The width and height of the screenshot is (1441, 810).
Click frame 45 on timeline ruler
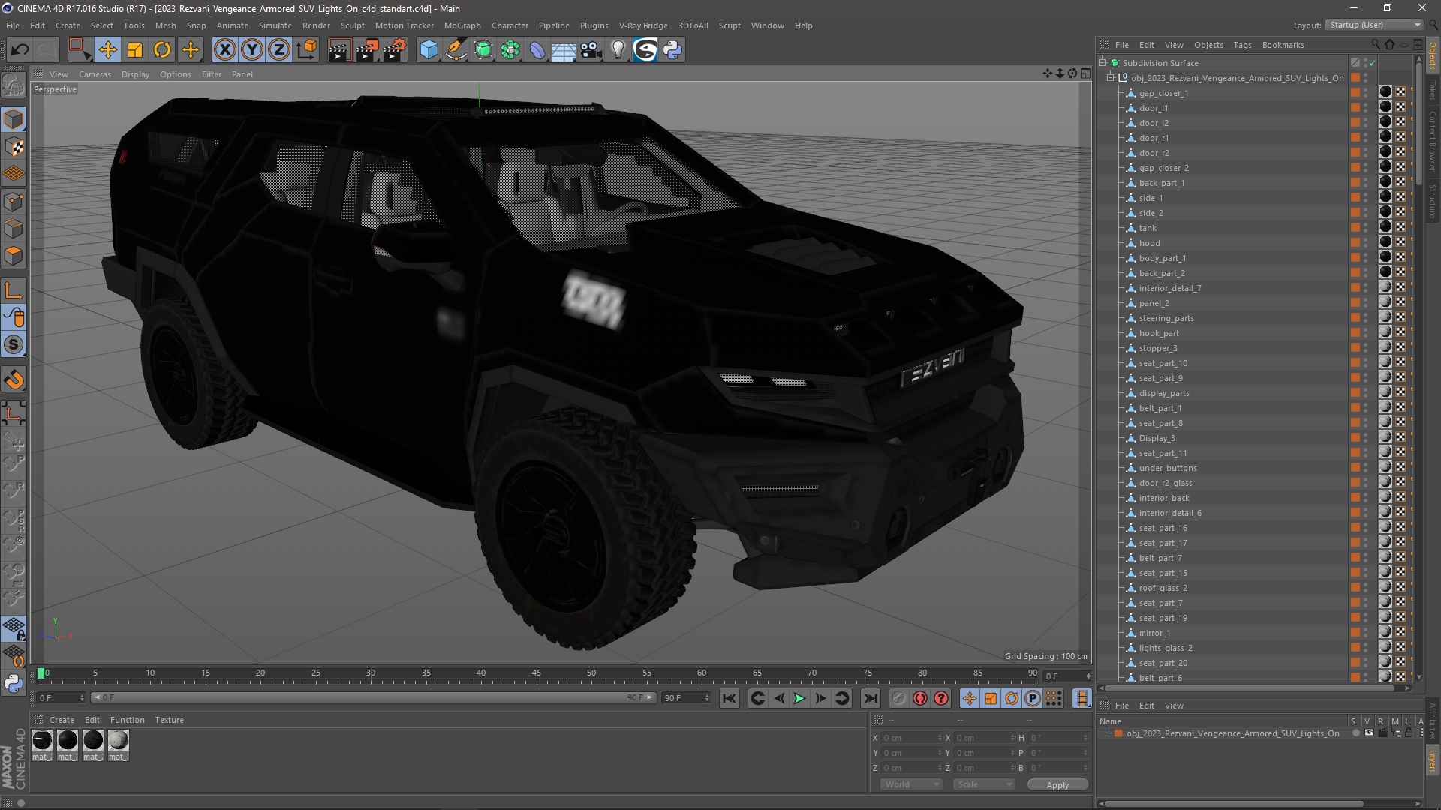pos(536,673)
